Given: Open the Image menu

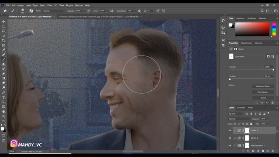Looking at the screenshot, I should 20,5.
